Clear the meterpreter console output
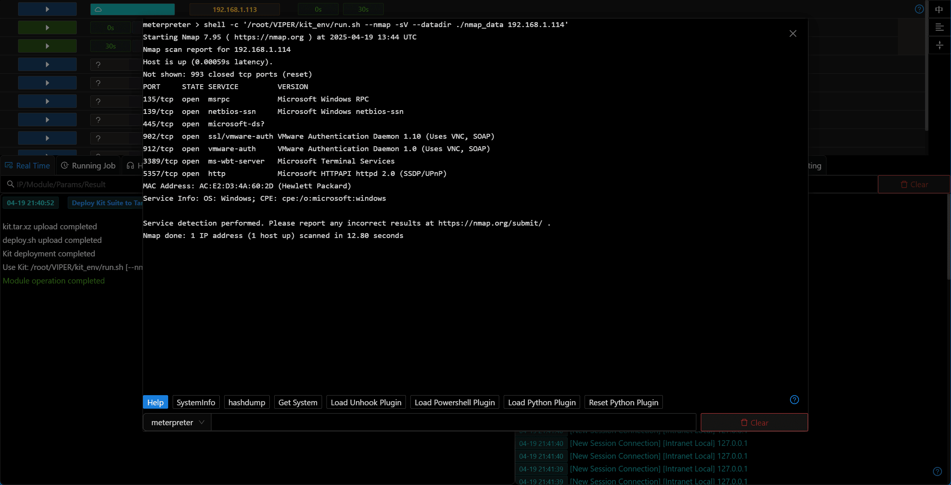951x485 pixels. pyautogui.click(x=754, y=423)
